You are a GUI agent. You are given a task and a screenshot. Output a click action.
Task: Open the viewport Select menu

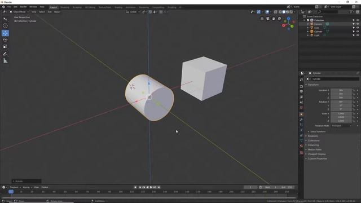tap(42, 12)
